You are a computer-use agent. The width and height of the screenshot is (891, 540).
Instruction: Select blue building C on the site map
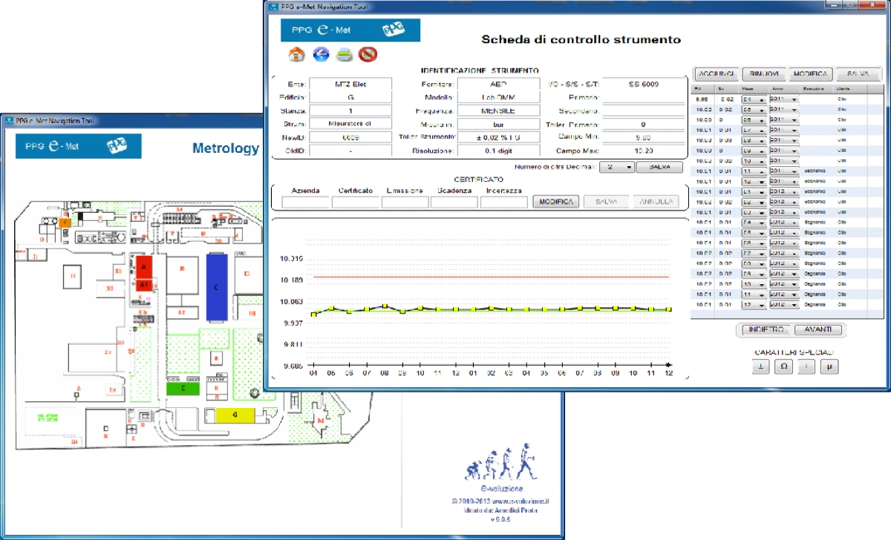pos(216,286)
